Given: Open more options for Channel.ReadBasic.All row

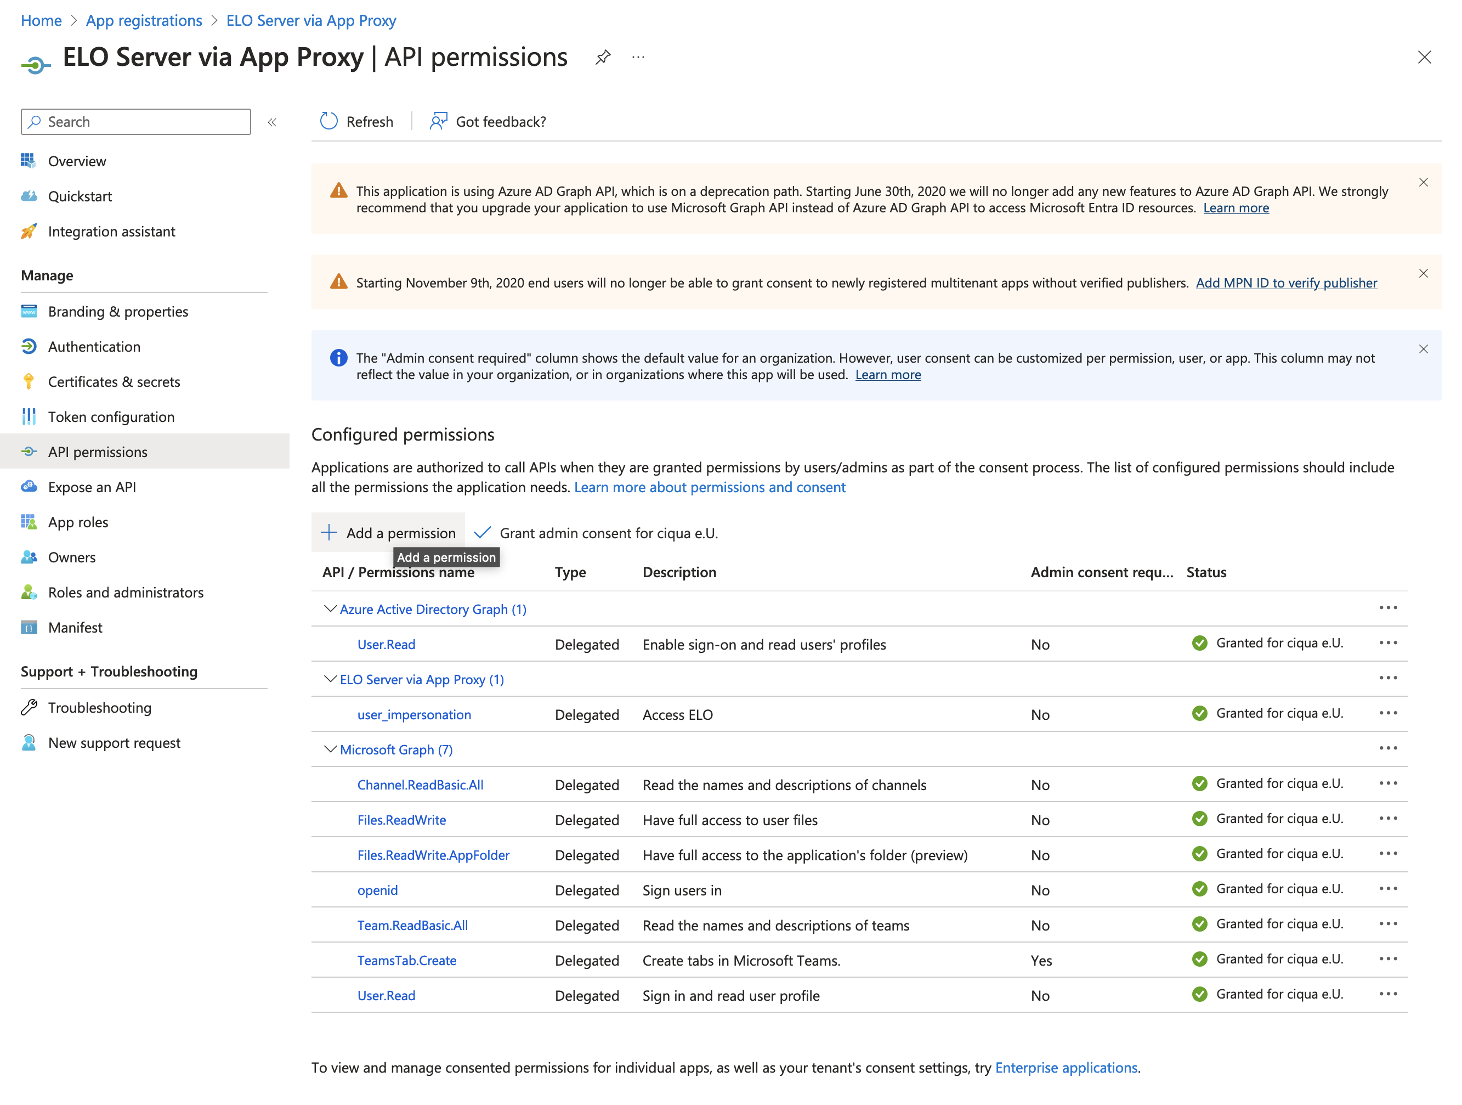Looking at the screenshot, I should [1388, 783].
